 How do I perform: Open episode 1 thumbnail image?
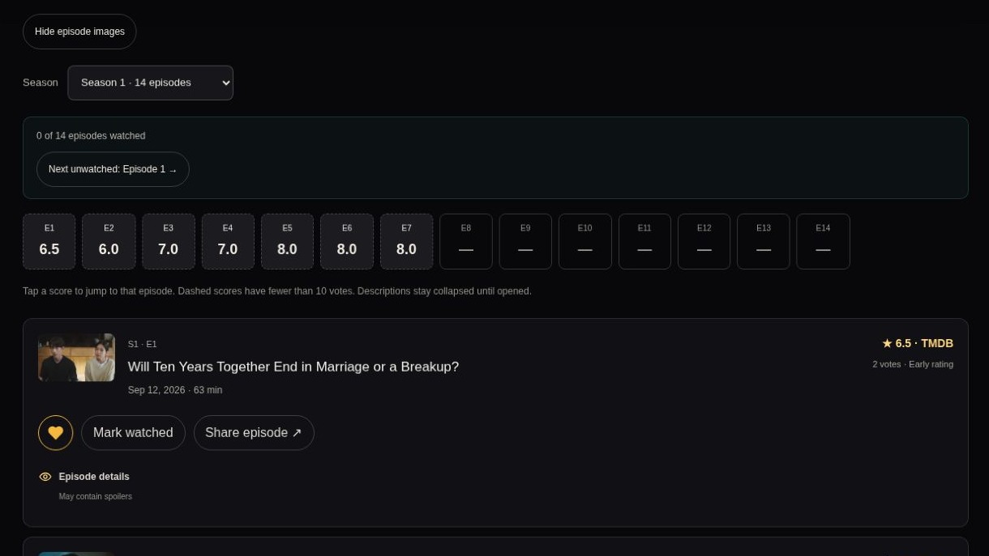[x=76, y=358]
